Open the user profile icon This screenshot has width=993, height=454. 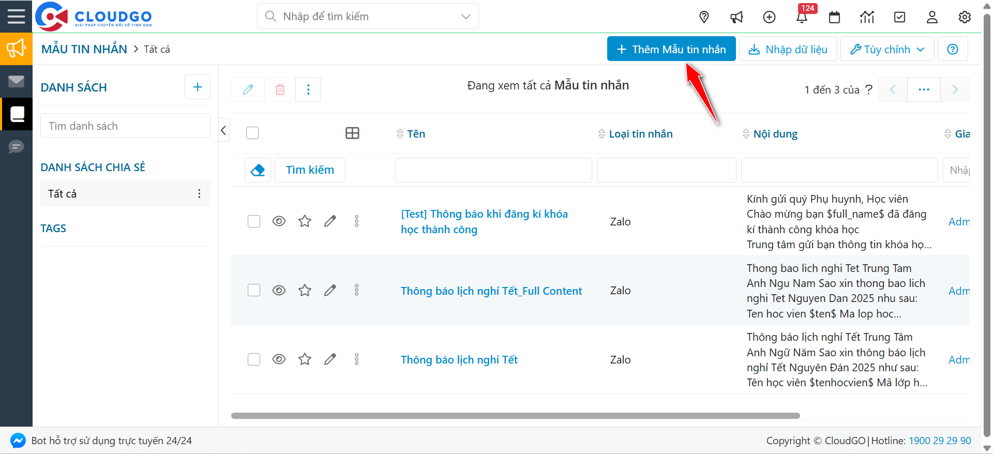click(932, 17)
